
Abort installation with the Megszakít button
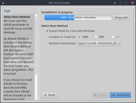pyautogui.click(x=121, y=17)
